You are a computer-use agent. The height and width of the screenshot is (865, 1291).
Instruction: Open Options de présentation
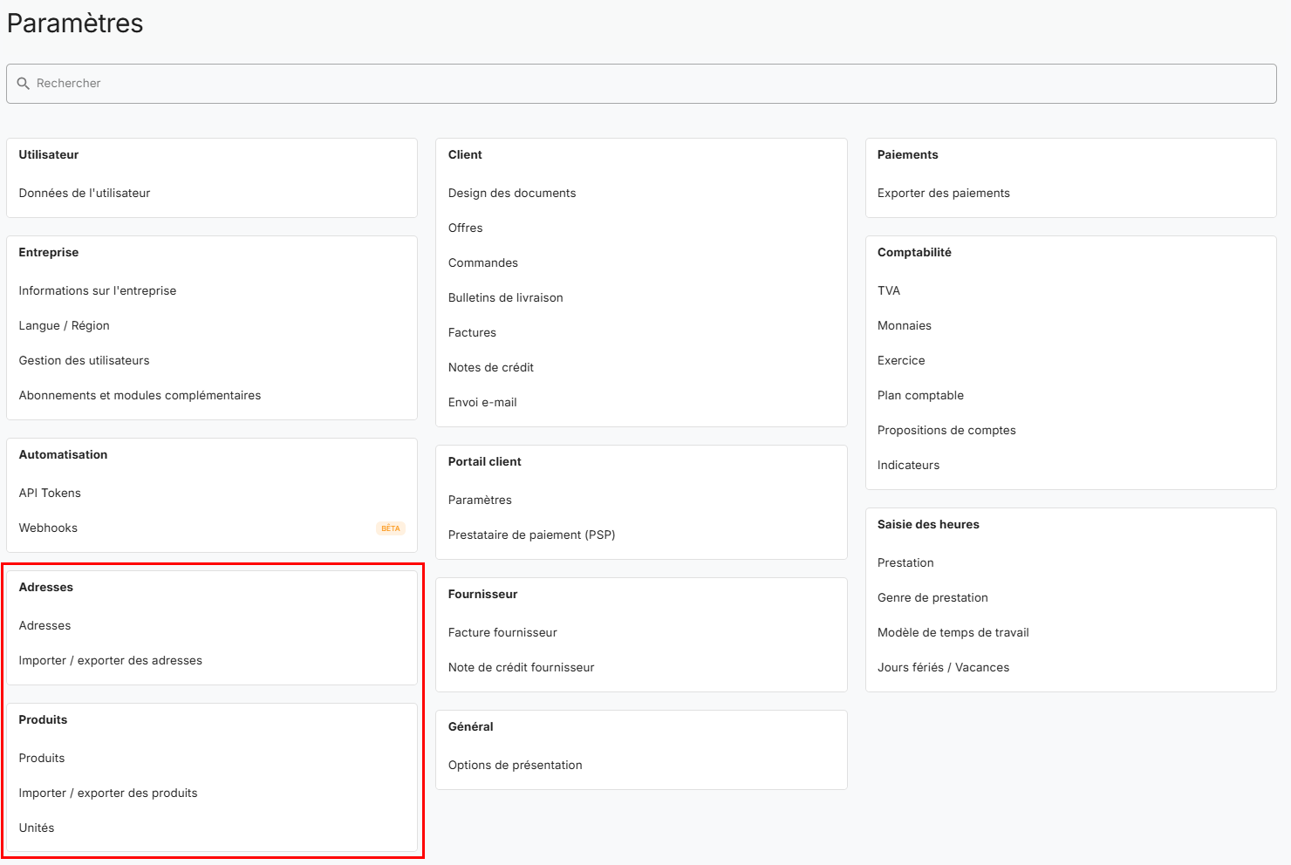click(x=516, y=766)
